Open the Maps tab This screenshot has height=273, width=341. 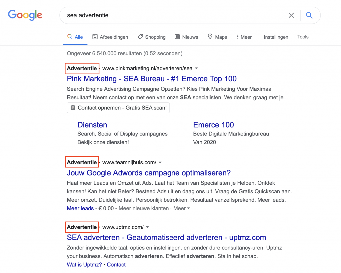(x=217, y=37)
